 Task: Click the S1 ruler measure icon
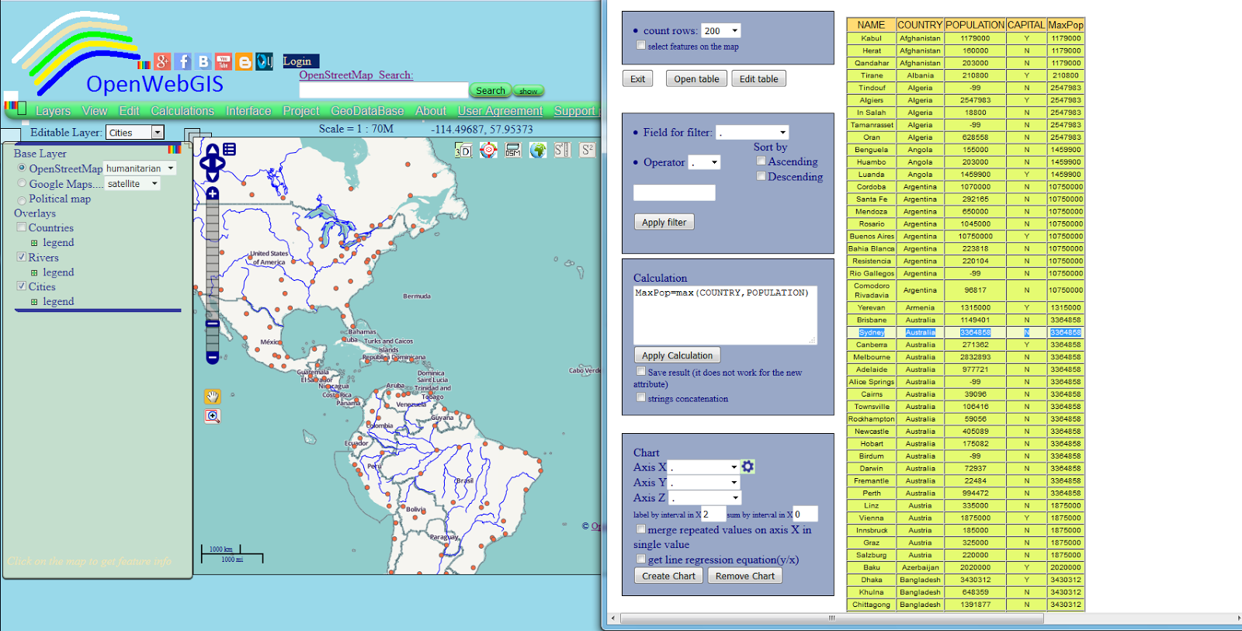tap(563, 150)
